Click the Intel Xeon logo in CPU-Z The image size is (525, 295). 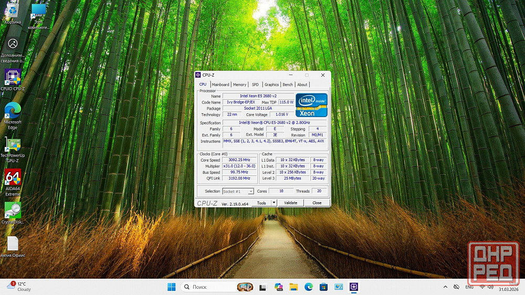coord(311,105)
